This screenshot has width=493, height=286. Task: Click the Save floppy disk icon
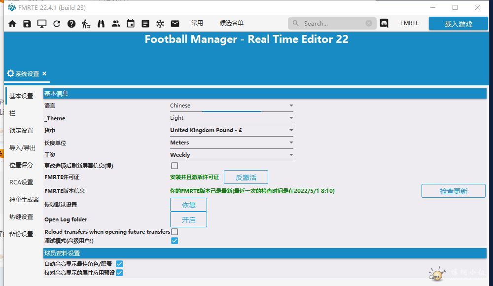[x=27, y=24]
